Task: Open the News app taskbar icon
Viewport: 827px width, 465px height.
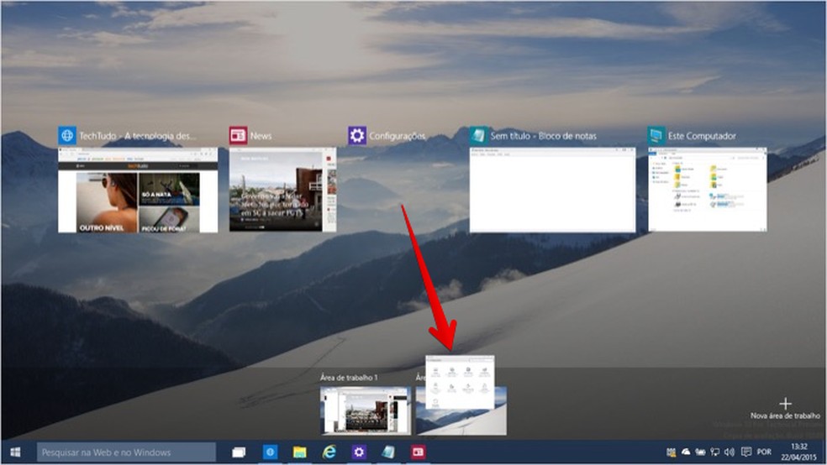Action: (419, 452)
